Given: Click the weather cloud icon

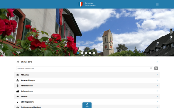Looking at the screenshot, I should click(18, 62).
